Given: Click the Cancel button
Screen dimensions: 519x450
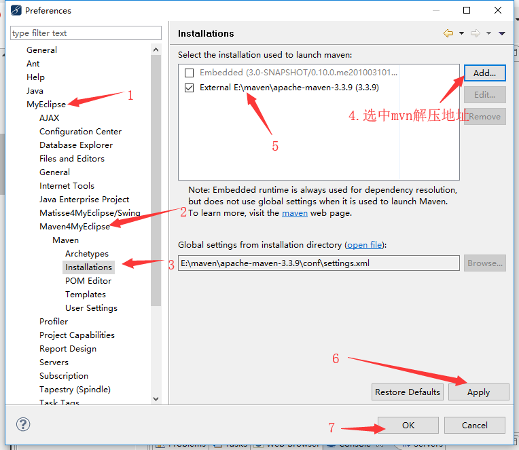Looking at the screenshot, I should 474,425.
